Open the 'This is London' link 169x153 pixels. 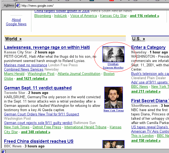click(x=142, y=136)
